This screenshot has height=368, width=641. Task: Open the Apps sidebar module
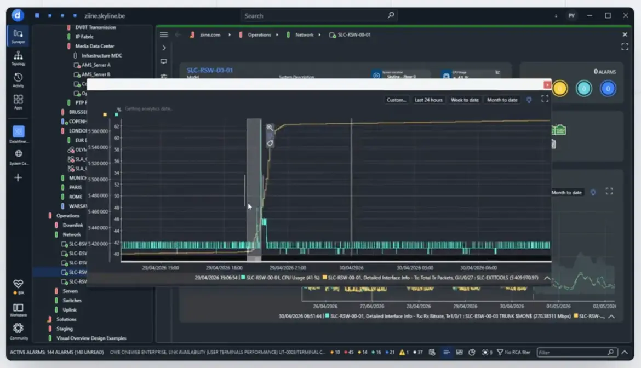18,102
